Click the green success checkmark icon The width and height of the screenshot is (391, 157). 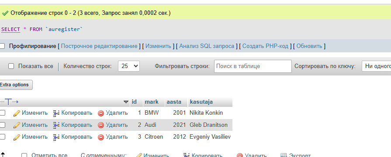[5, 13]
